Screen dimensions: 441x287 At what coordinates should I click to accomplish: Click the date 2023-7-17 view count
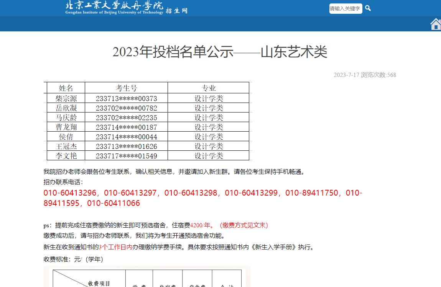click(x=365, y=75)
